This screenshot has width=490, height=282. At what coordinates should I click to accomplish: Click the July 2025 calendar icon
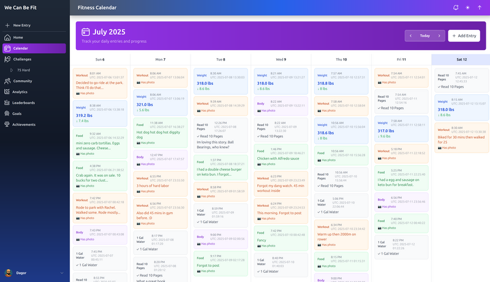(86, 32)
